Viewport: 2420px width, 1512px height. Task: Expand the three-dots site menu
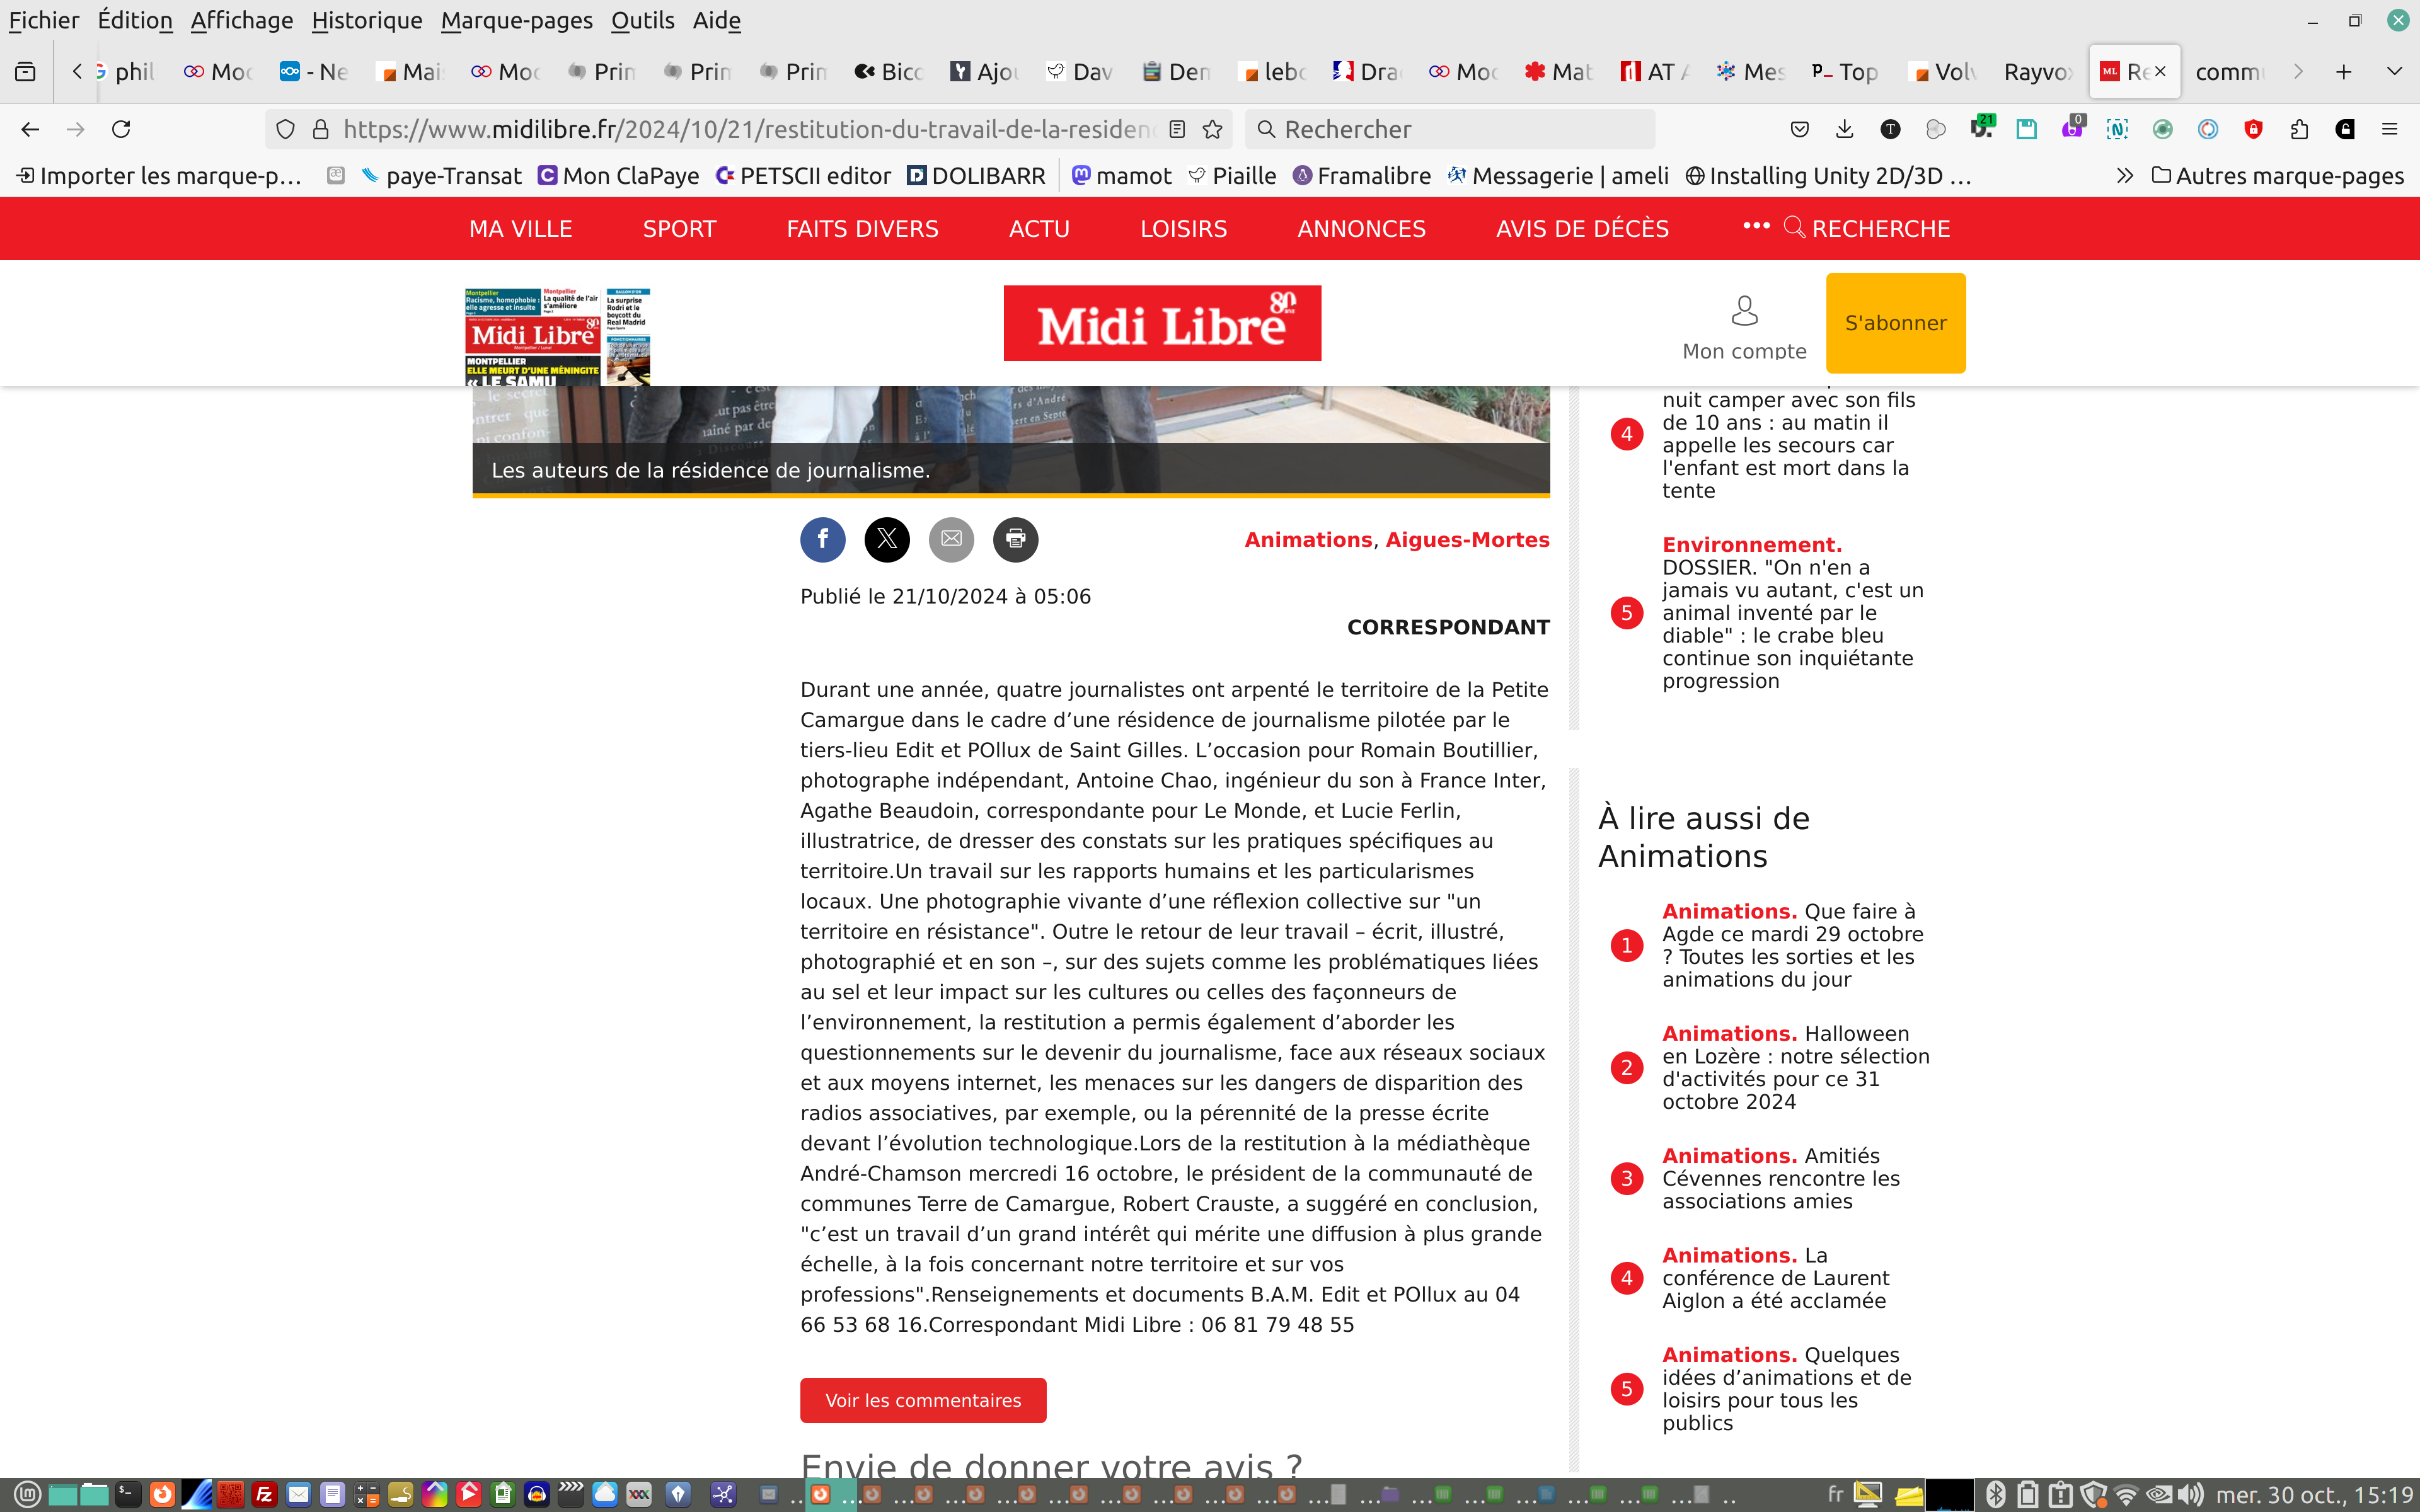pos(1756,226)
